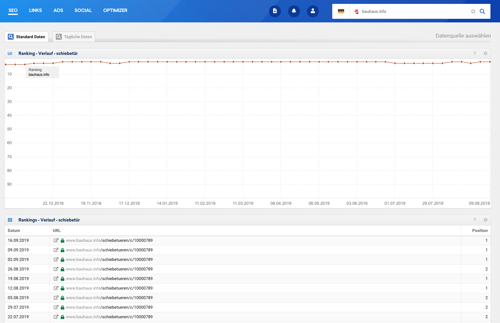Open settings gear for Rankings table panel
The height and width of the screenshot is (323, 500).
pos(485,220)
